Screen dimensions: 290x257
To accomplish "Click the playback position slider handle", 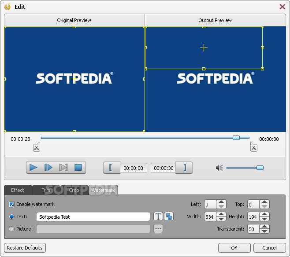I will (x=236, y=138).
